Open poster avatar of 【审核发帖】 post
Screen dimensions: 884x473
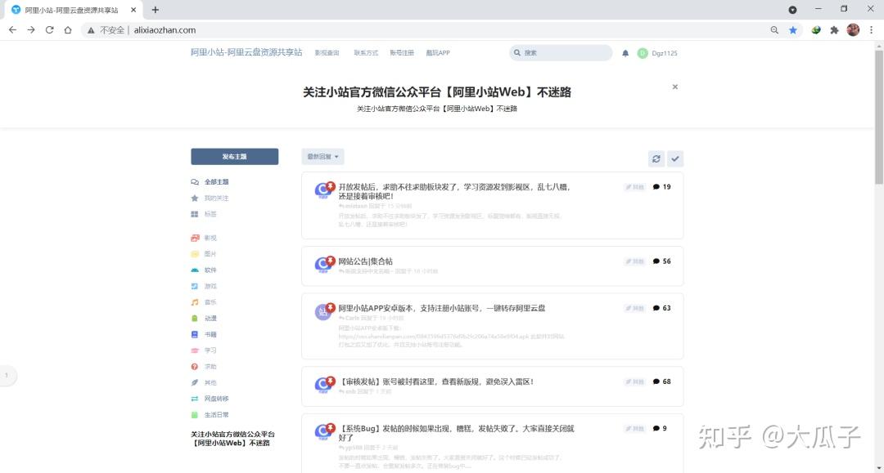(x=323, y=385)
